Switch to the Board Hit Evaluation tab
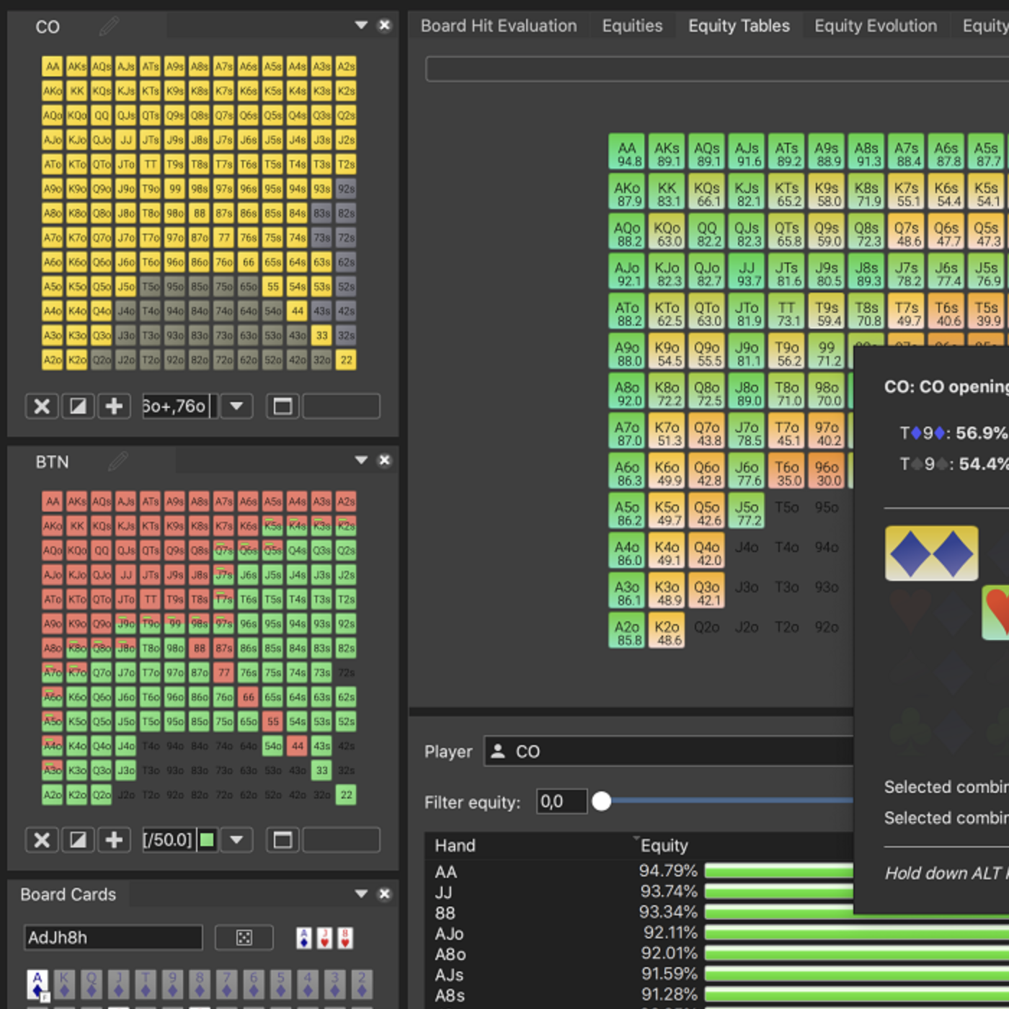The width and height of the screenshot is (1009, 1009). coord(499,26)
